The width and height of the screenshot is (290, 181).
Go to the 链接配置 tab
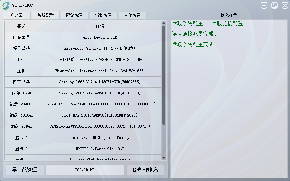click(x=103, y=16)
